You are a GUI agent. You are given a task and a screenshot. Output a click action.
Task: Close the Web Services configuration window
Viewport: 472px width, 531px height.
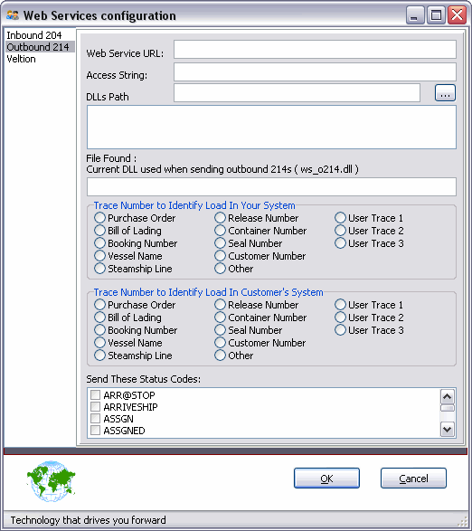pos(458,14)
